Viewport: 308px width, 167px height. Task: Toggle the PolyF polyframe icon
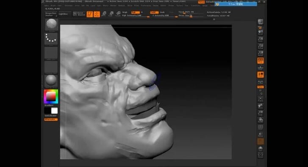261,127
